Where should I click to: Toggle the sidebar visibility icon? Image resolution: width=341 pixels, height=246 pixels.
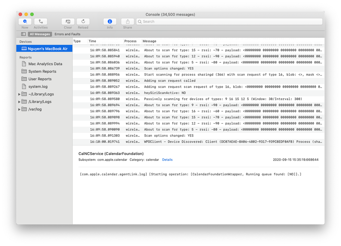(x=23, y=34)
